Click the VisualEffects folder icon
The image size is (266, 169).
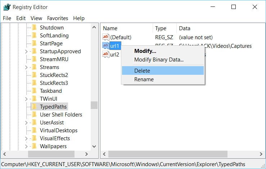(34, 138)
